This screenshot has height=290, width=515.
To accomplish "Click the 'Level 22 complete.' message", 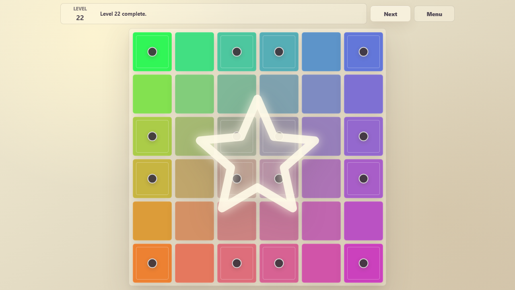I will point(123,14).
